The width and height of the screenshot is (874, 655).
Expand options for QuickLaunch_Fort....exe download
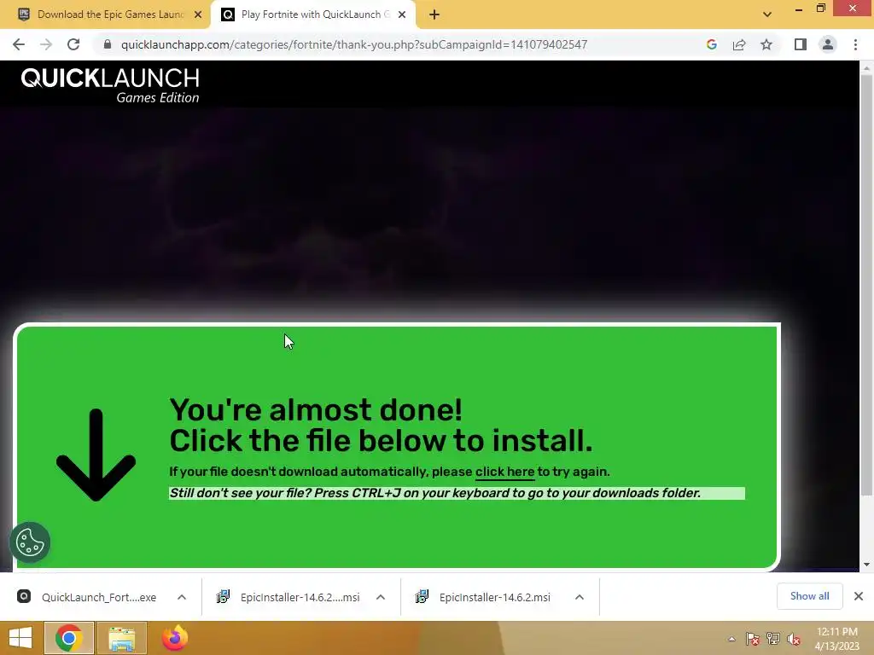pyautogui.click(x=182, y=597)
